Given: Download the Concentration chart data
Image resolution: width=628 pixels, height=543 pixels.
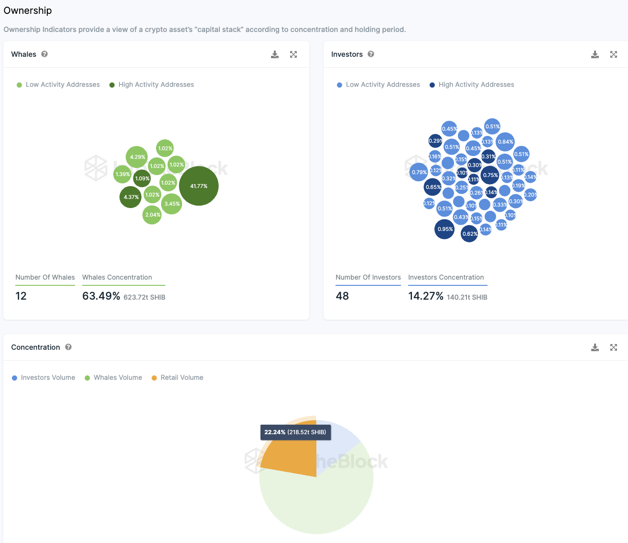Looking at the screenshot, I should click(x=595, y=347).
